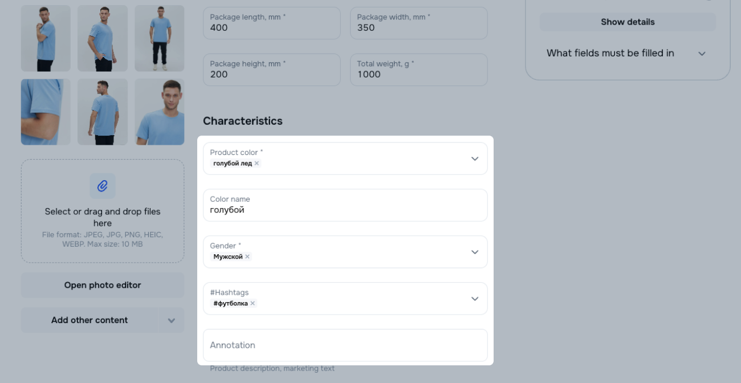Open the Add other content arrow menu
Image resolution: width=741 pixels, height=383 pixels.
click(x=171, y=320)
